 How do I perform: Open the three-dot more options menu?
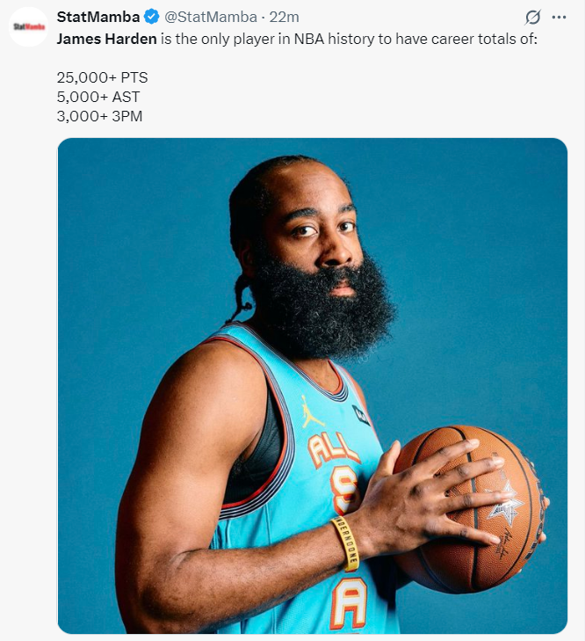[x=559, y=18]
